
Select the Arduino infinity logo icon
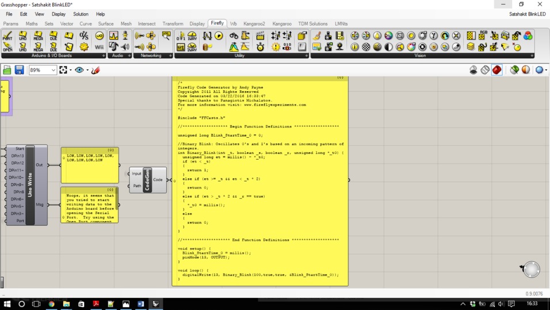tap(100, 36)
